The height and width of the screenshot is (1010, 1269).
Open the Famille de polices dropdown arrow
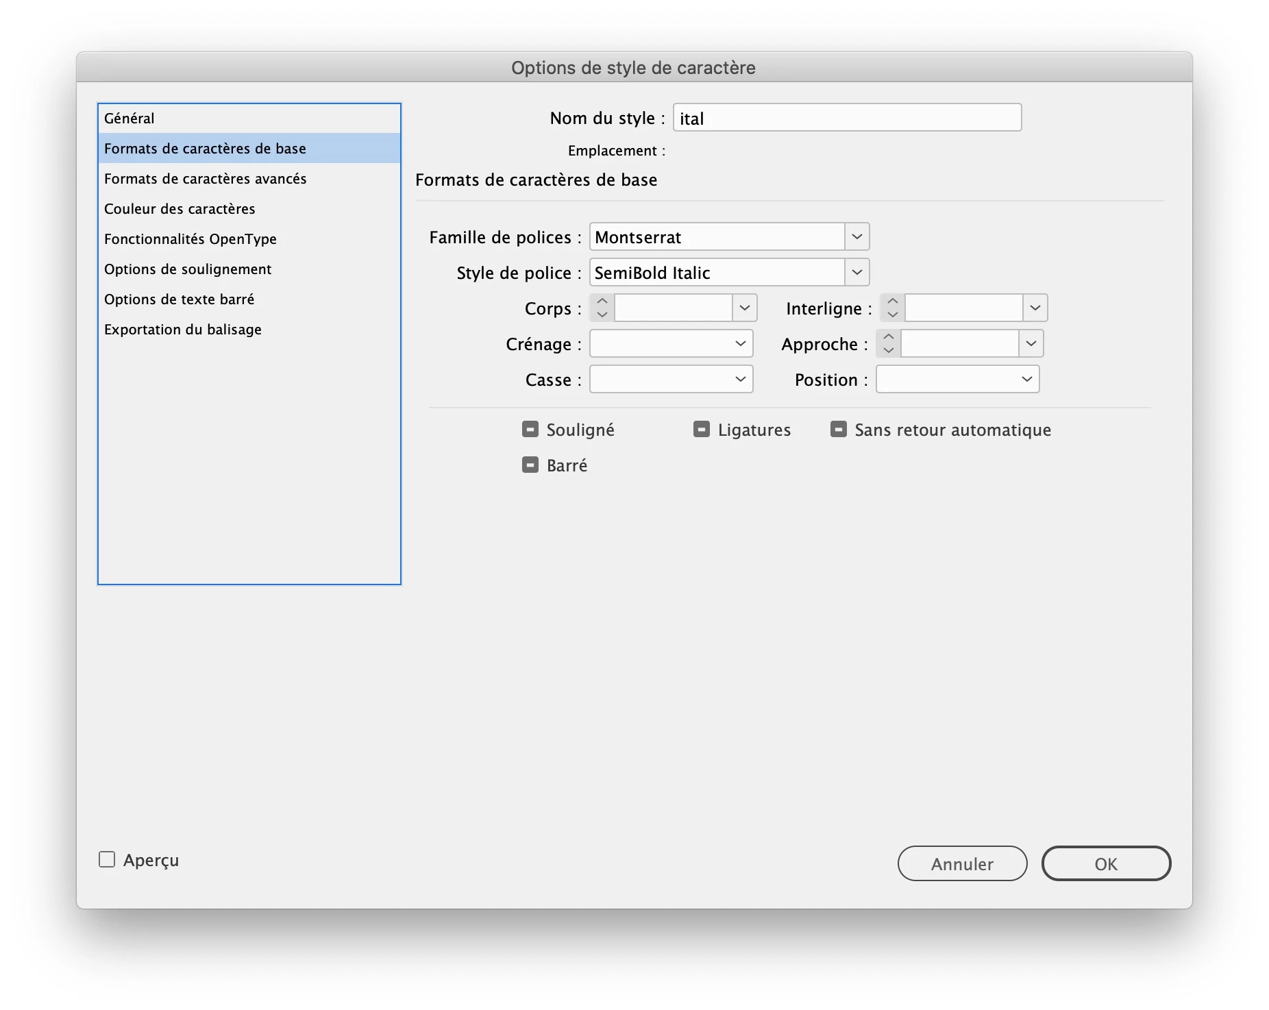[x=857, y=237]
